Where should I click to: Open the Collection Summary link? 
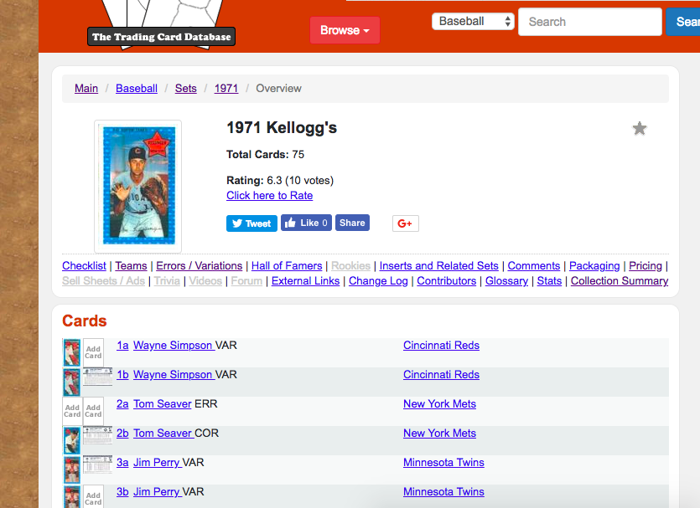620,280
